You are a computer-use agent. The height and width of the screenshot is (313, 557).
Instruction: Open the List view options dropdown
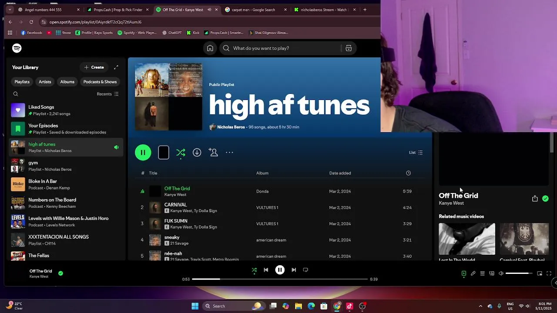click(416, 153)
